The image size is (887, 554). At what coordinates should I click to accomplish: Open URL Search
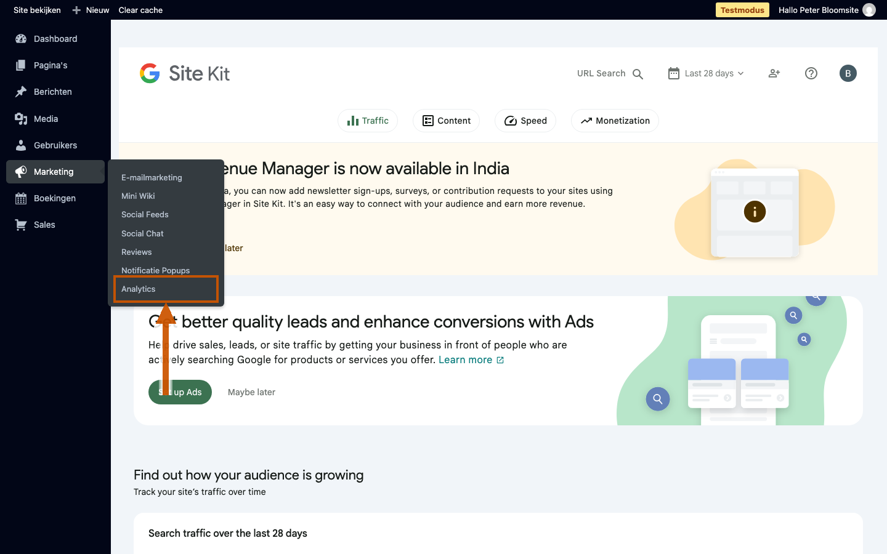[x=610, y=73]
